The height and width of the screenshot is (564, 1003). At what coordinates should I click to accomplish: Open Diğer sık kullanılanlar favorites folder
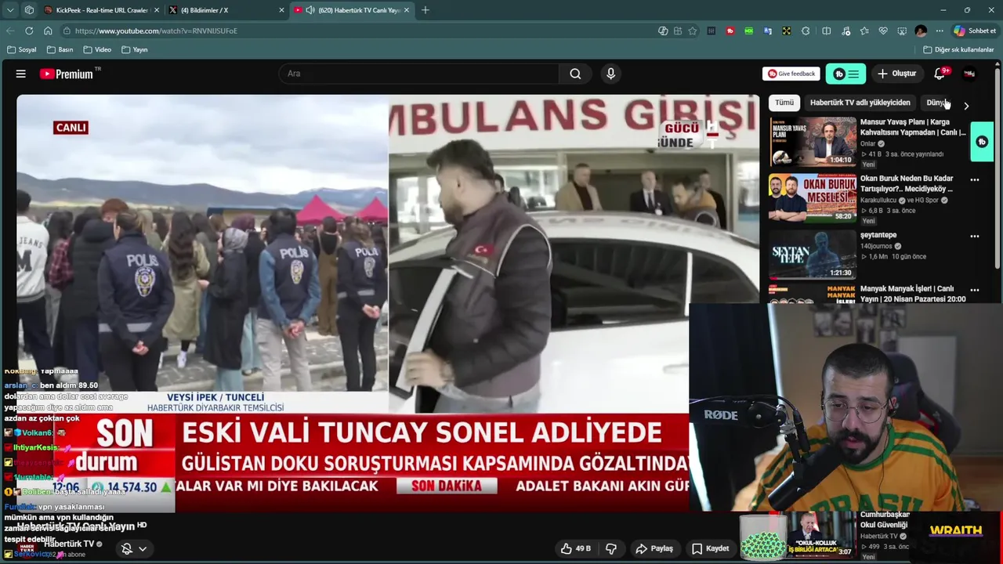[x=958, y=49]
